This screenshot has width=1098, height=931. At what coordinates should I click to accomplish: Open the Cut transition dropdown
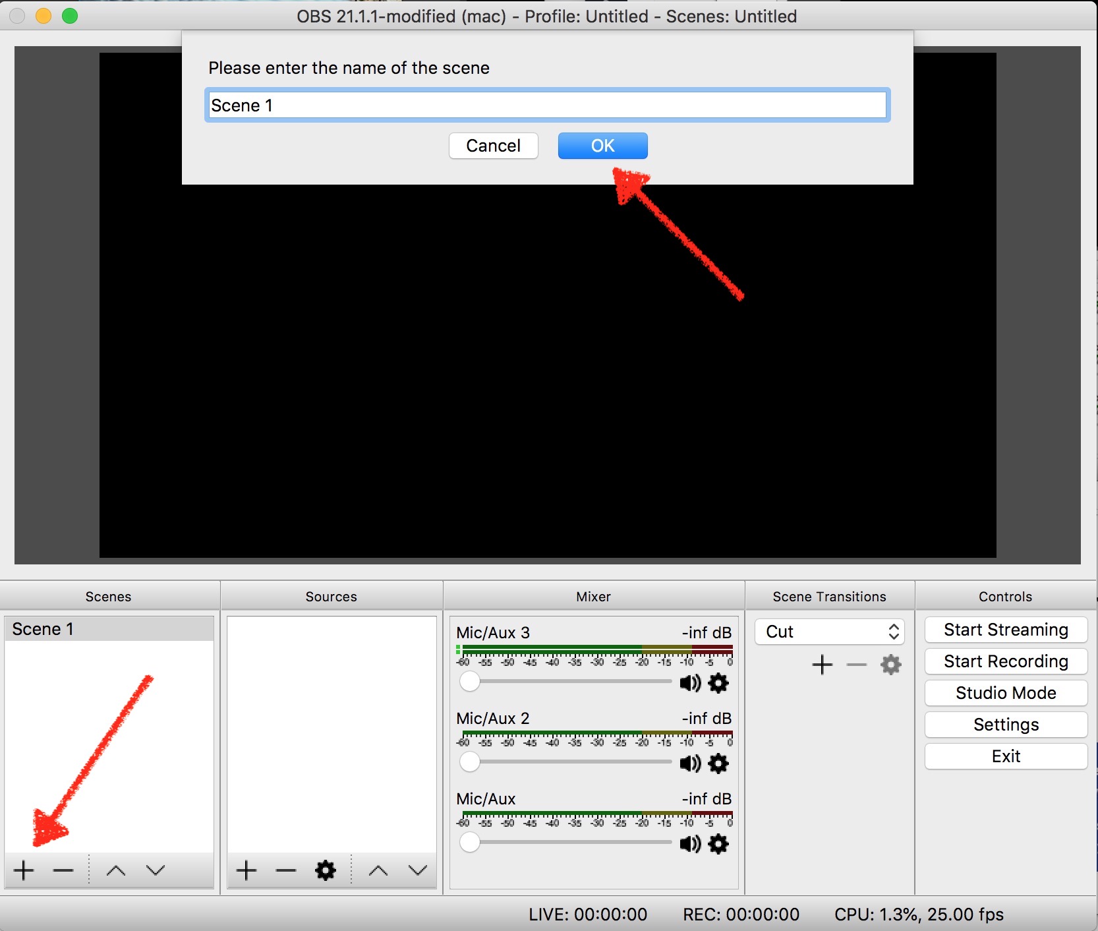(x=830, y=632)
